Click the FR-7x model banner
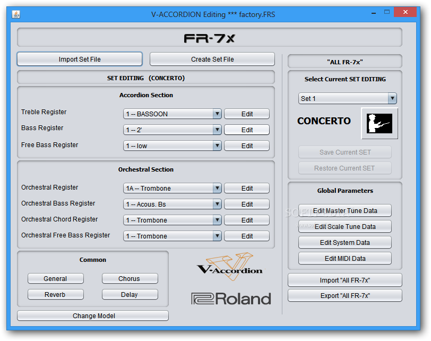 coord(210,37)
